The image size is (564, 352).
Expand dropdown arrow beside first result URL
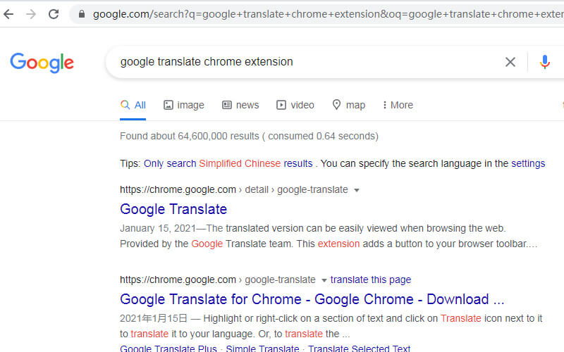click(x=357, y=190)
